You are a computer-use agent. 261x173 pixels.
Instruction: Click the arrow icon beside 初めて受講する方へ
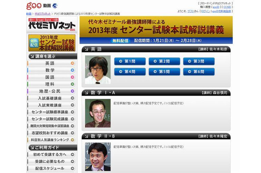pos(73,154)
